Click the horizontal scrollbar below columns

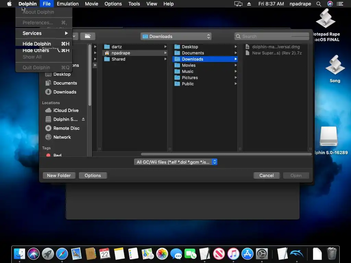pyautogui.click(x=226, y=154)
